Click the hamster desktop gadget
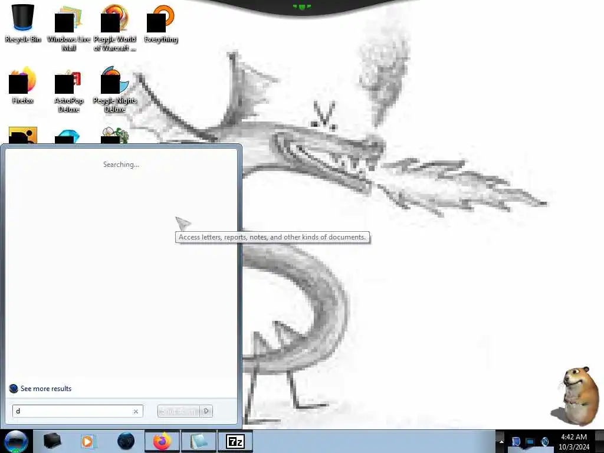Image resolution: width=604 pixels, height=453 pixels. [x=576, y=396]
